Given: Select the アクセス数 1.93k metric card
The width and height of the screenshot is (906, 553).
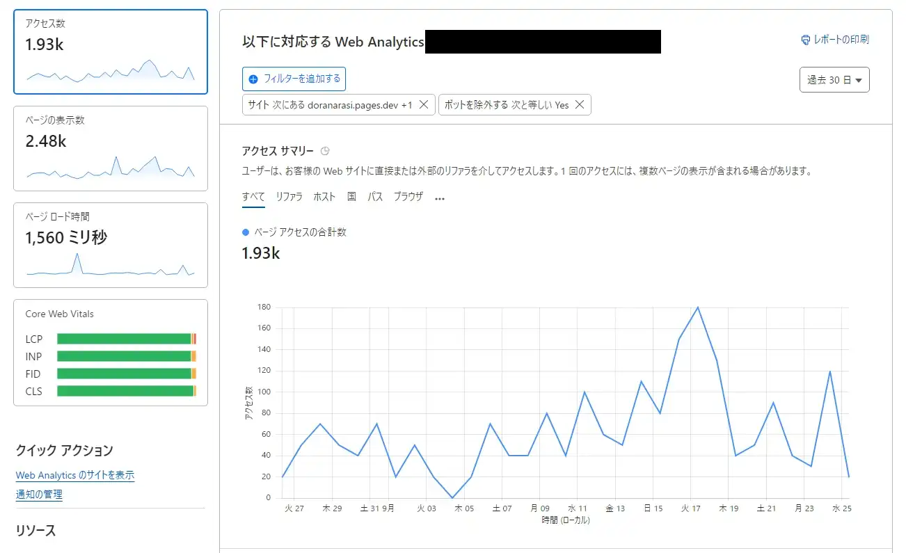Looking at the screenshot, I should point(111,52).
